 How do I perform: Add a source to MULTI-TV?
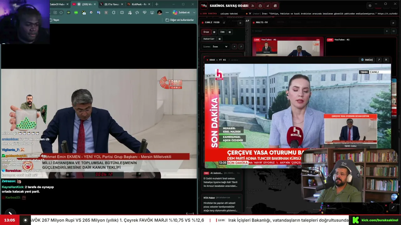coord(387,31)
